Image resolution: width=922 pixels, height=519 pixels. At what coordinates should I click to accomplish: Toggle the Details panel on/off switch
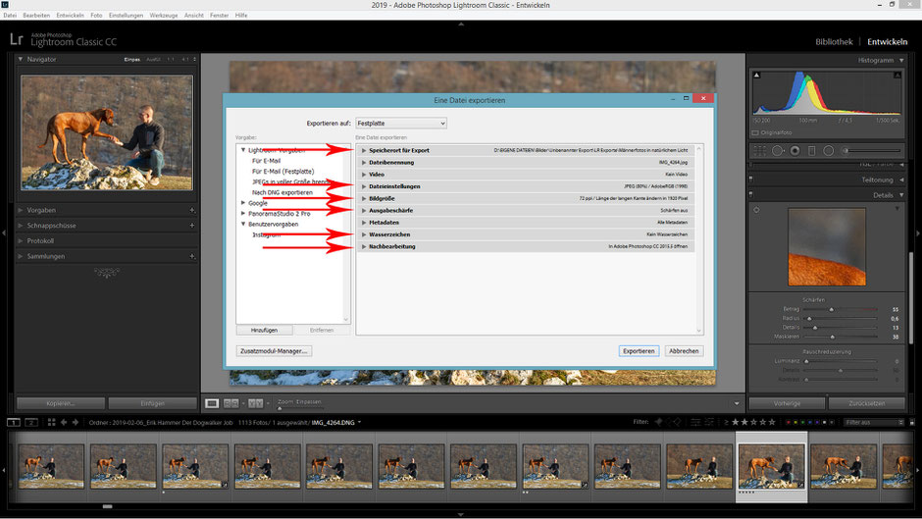coord(751,194)
